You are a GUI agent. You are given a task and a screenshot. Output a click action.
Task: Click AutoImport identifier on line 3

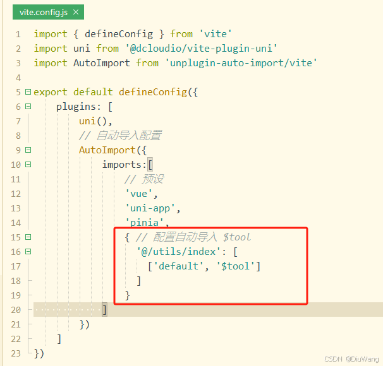pyautogui.click(x=102, y=63)
